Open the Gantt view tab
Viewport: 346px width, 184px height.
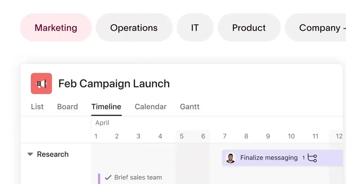click(190, 107)
